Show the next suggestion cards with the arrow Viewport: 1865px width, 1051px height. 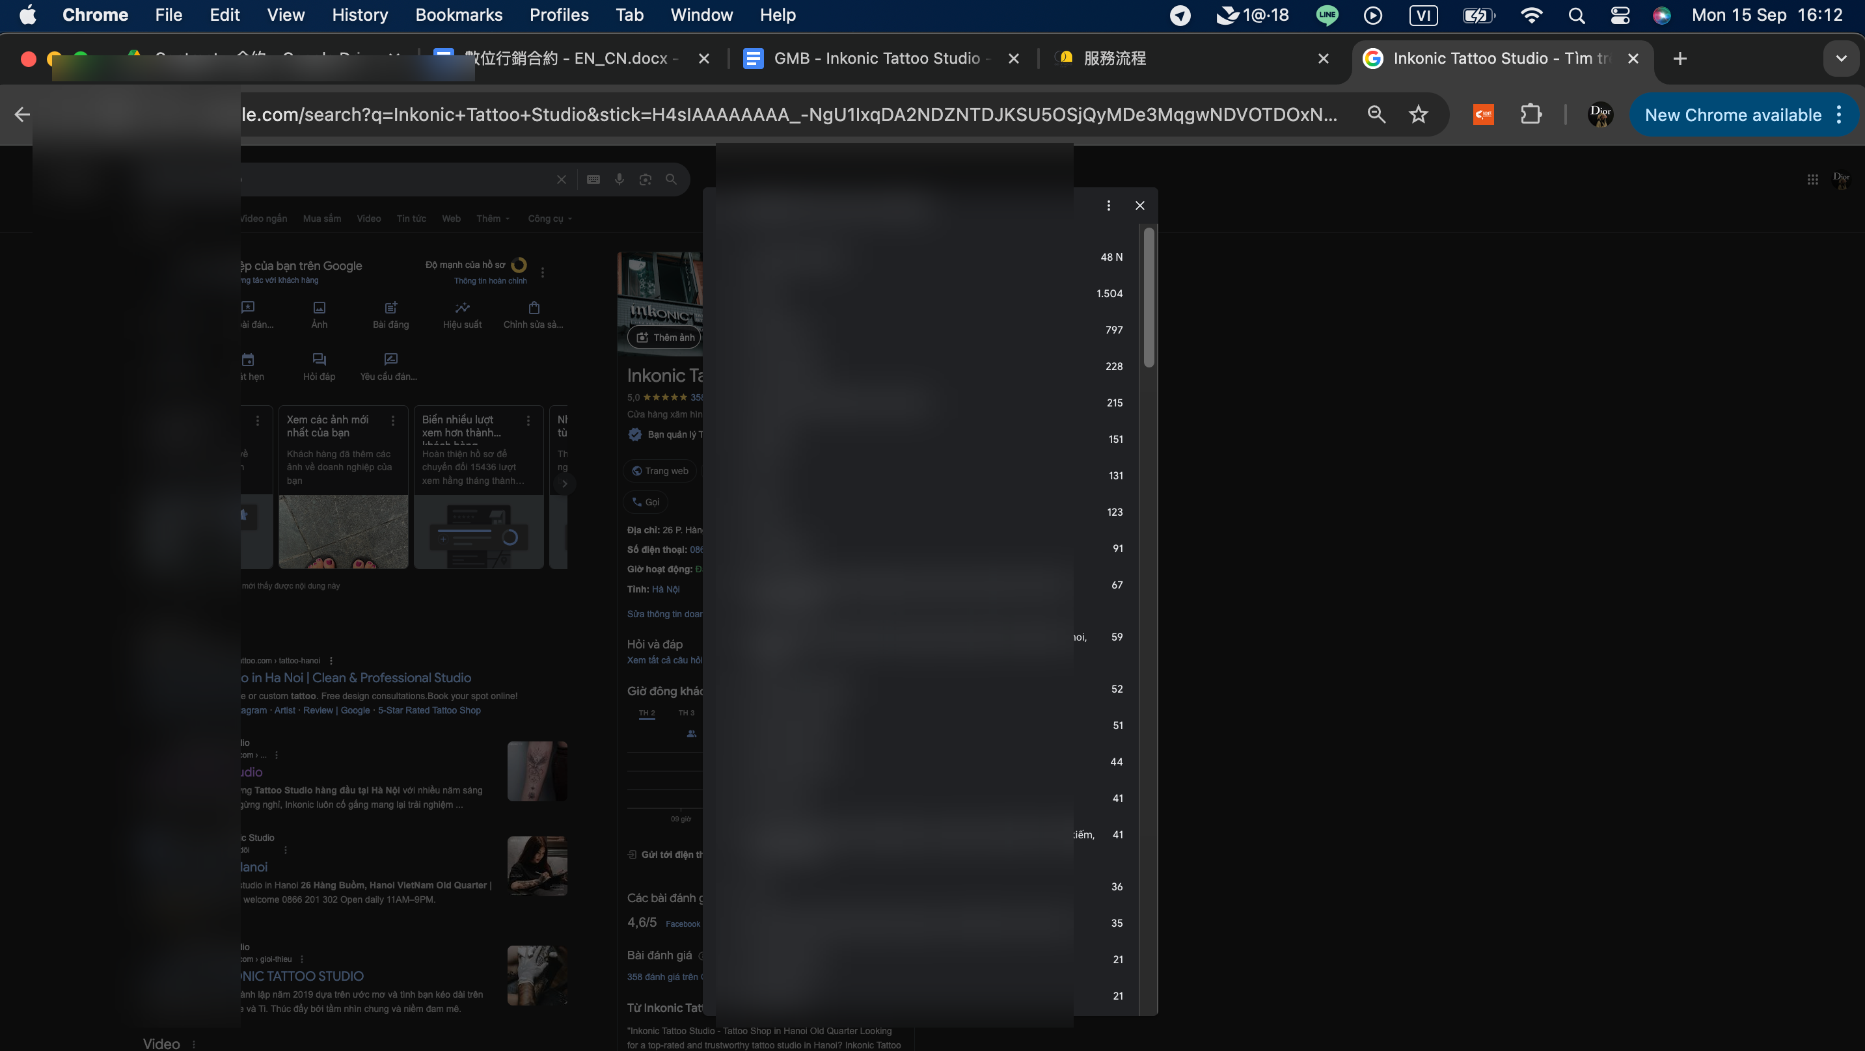click(x=565, y=483)
